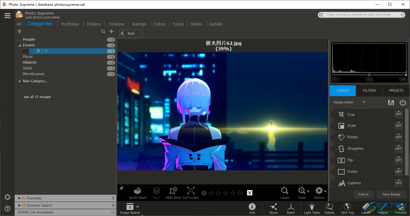Open Image Basket dropdown arrow
The width and height of the screenshot is (410, 216).
coord(137,207)
